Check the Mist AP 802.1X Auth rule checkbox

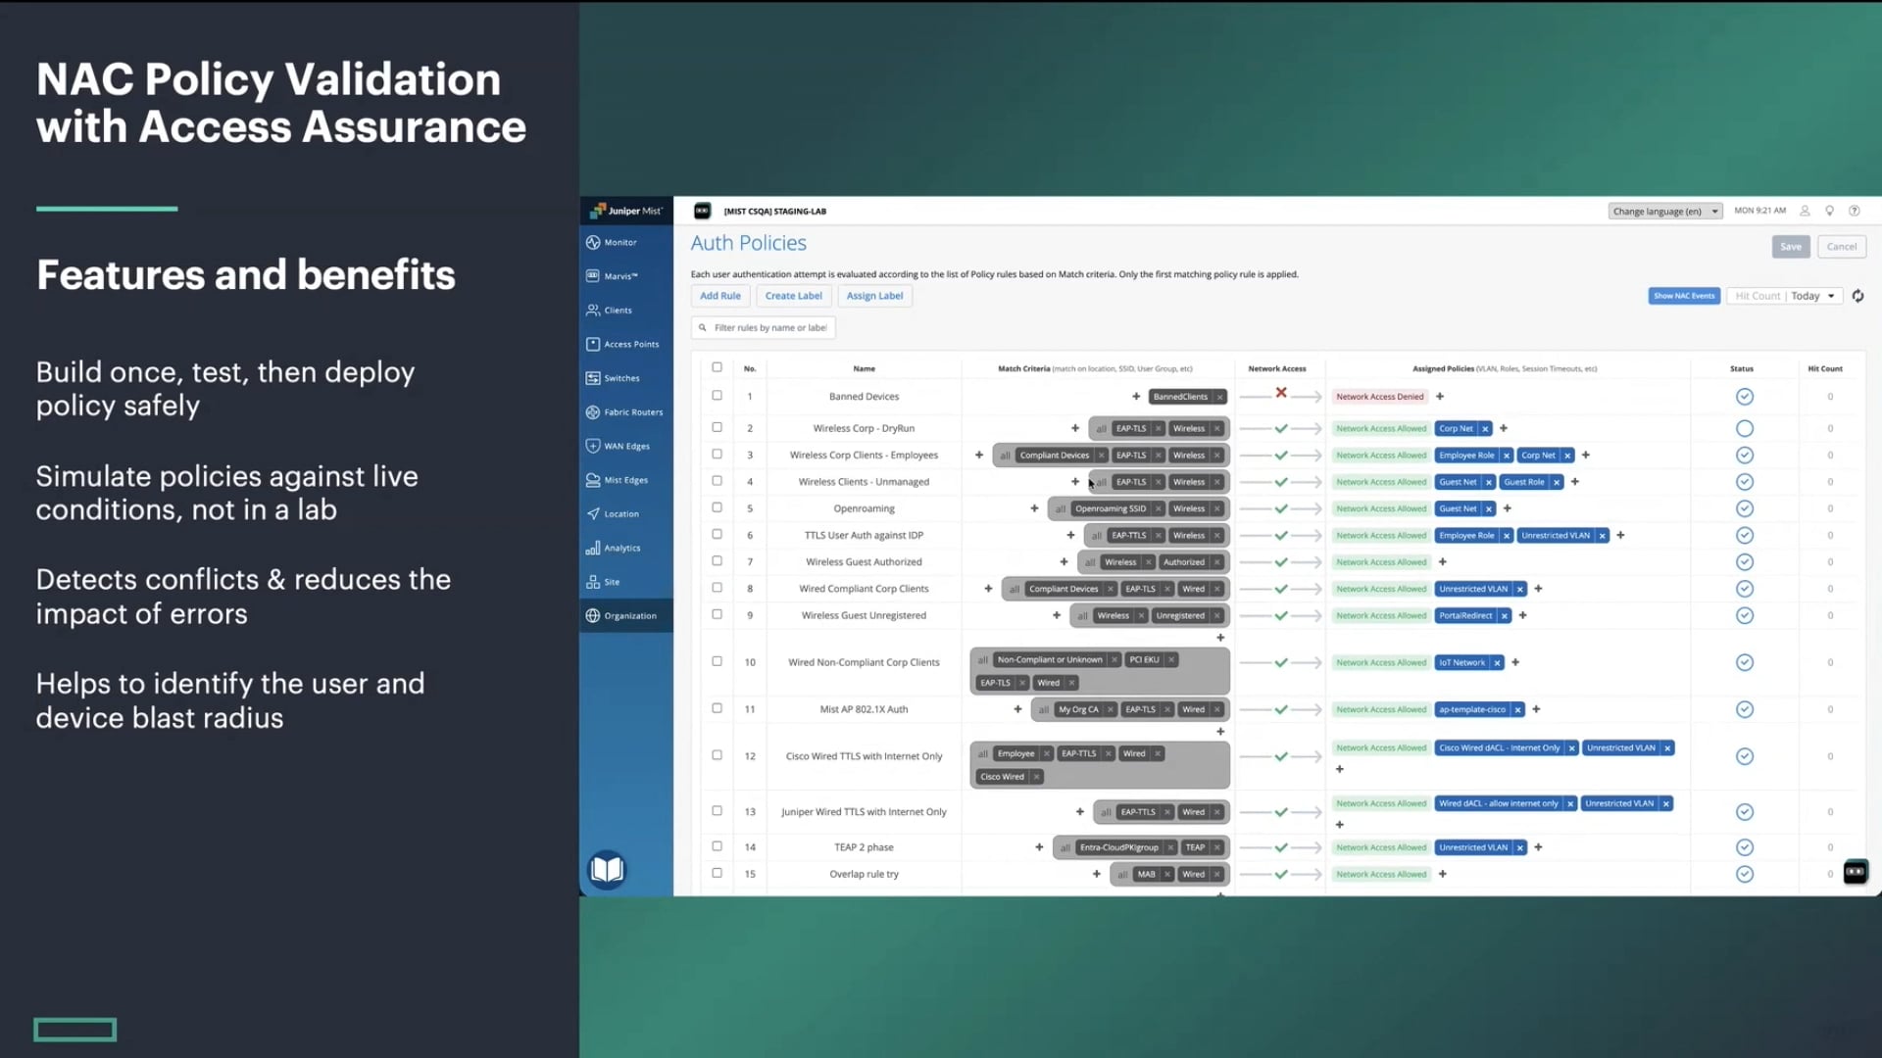click(x=717, y=708)
